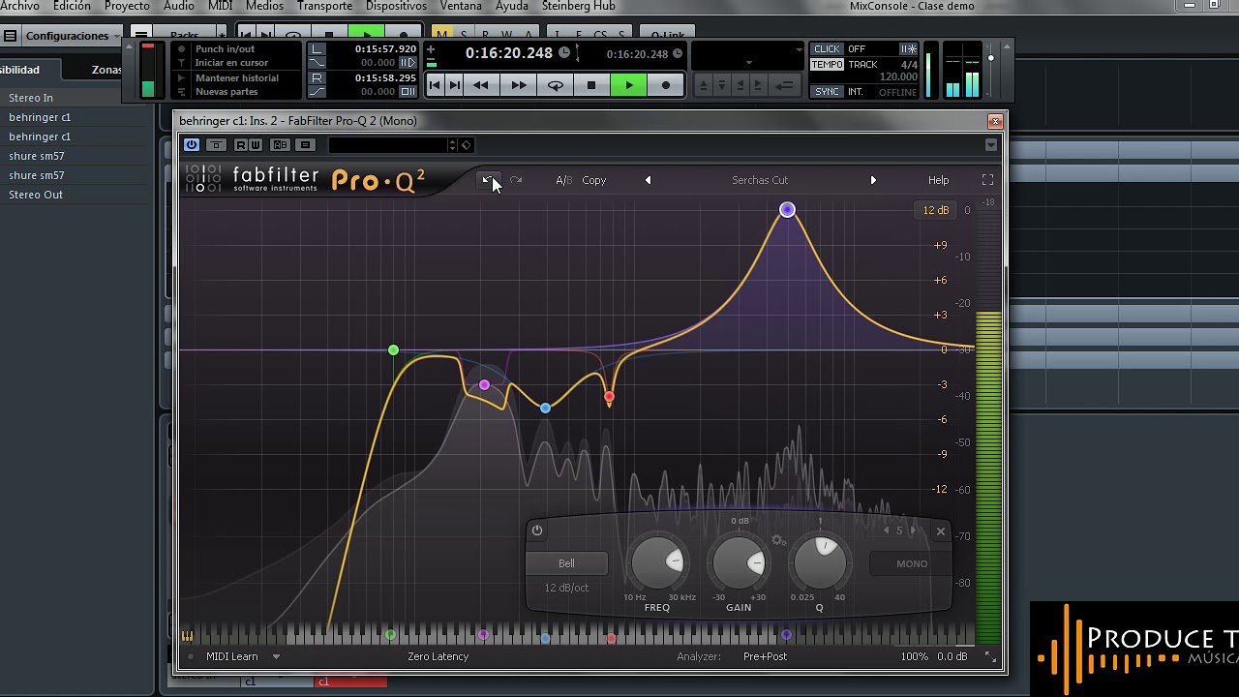
Task: Click the FREQ knob
Action: tap(658, 561)
